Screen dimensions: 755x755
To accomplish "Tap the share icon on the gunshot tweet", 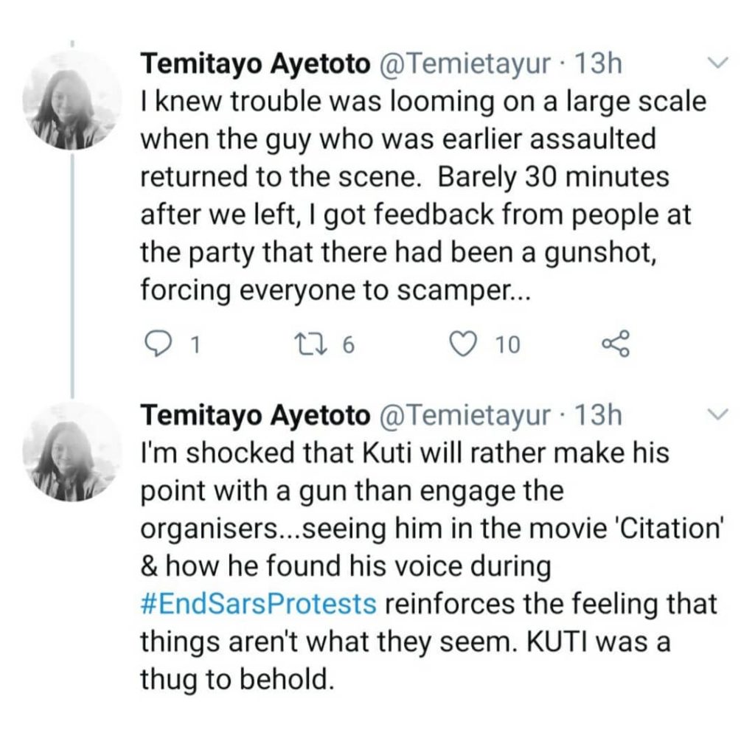I will (616, 344).
